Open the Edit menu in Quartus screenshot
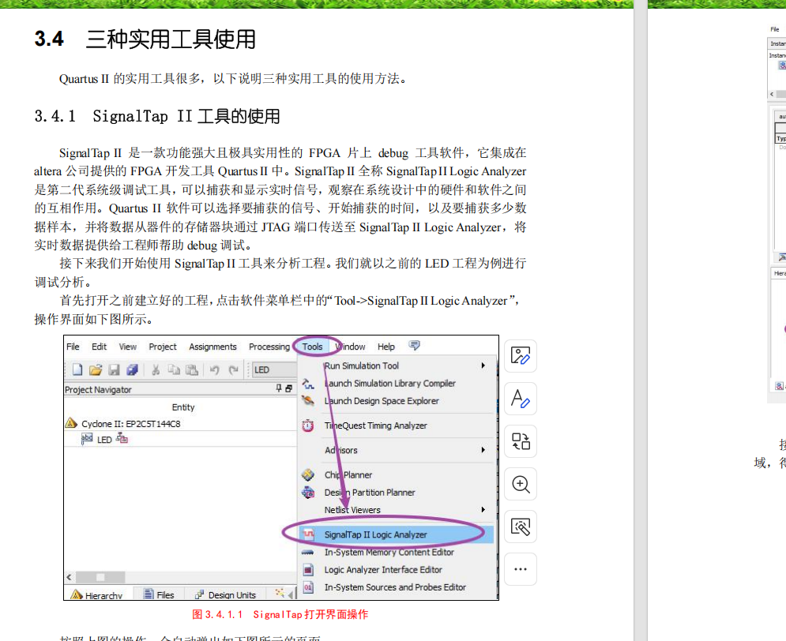Viewport: 786px width, 641px height. 99,347
